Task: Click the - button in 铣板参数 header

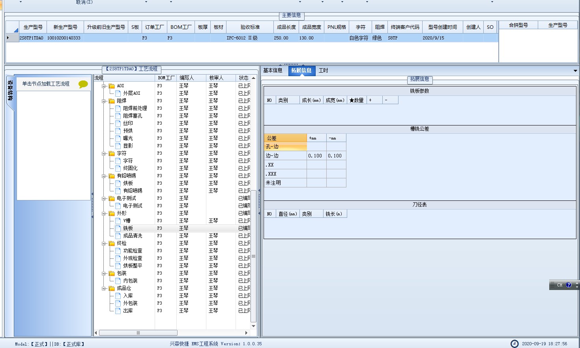Action: click(390, 100)
